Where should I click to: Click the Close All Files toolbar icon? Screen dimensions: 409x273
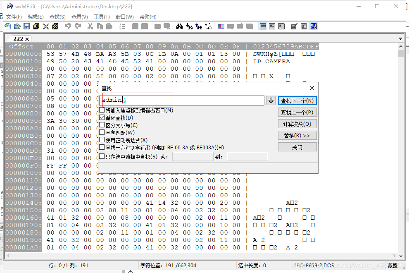pos(55,26)
